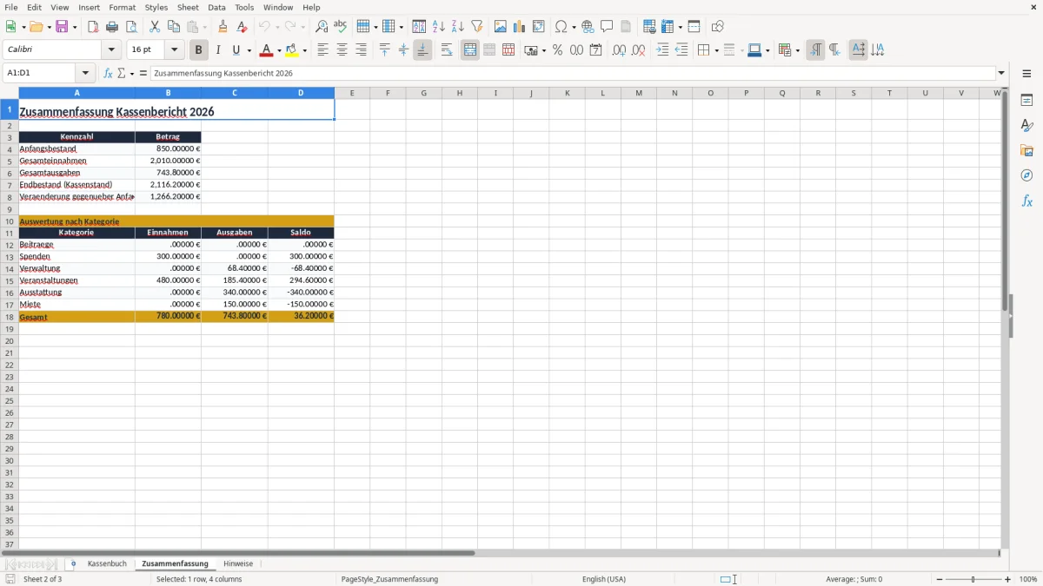Toggle Underline formatting

point(236,50)
